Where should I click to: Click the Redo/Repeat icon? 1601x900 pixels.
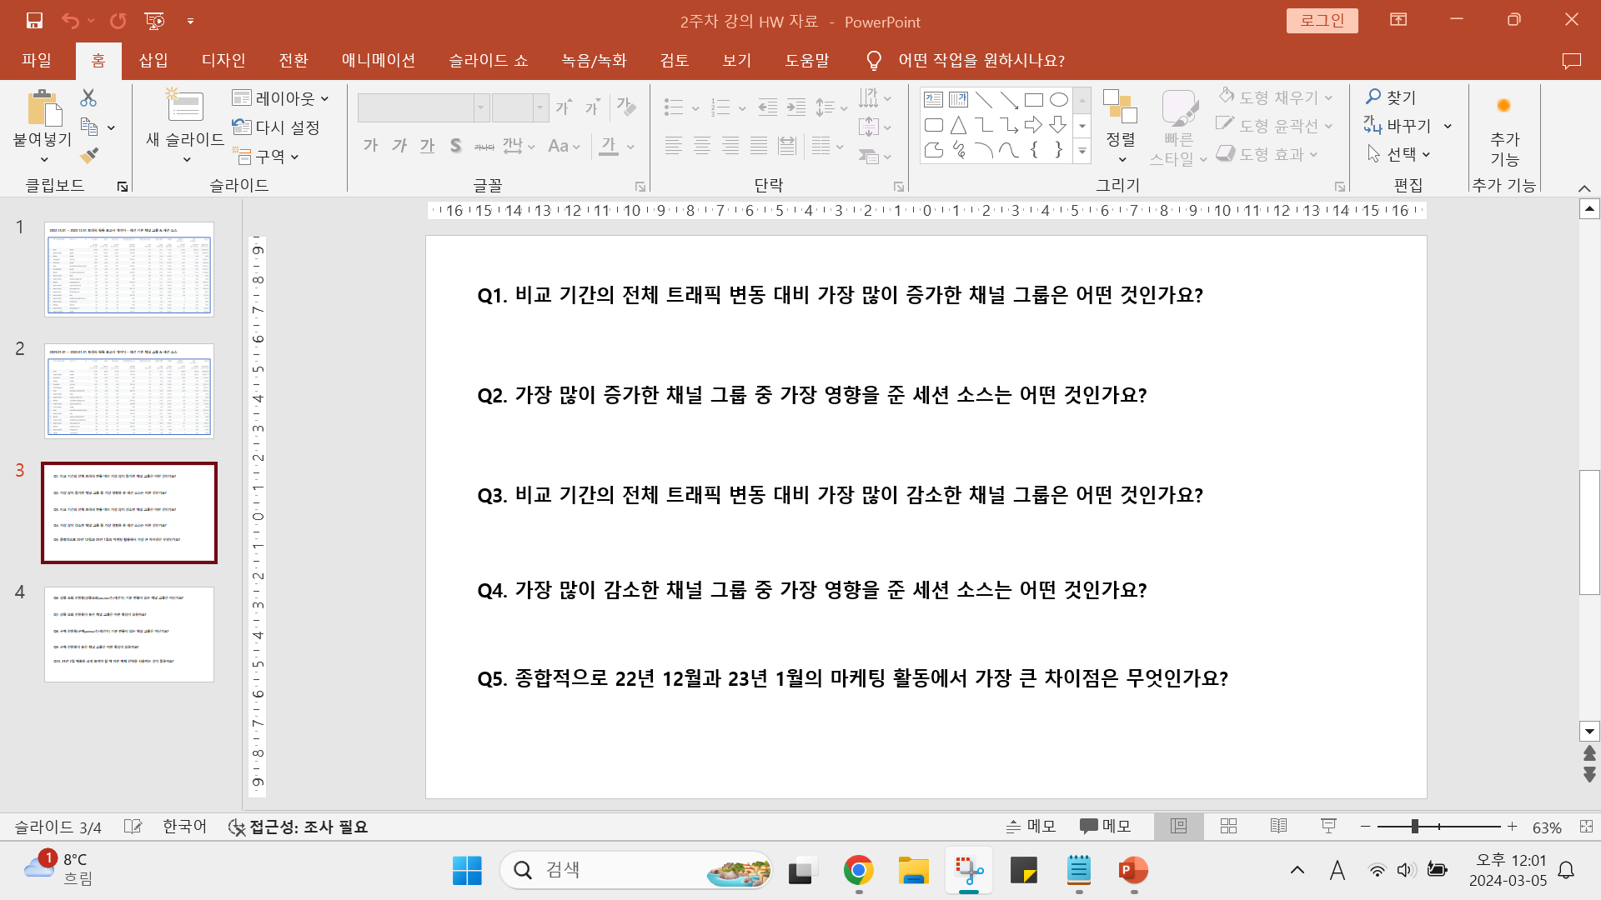tap(118, 21)
